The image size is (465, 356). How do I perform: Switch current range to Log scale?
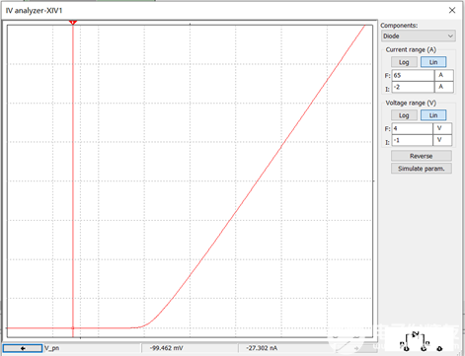(x=404, y=62)
